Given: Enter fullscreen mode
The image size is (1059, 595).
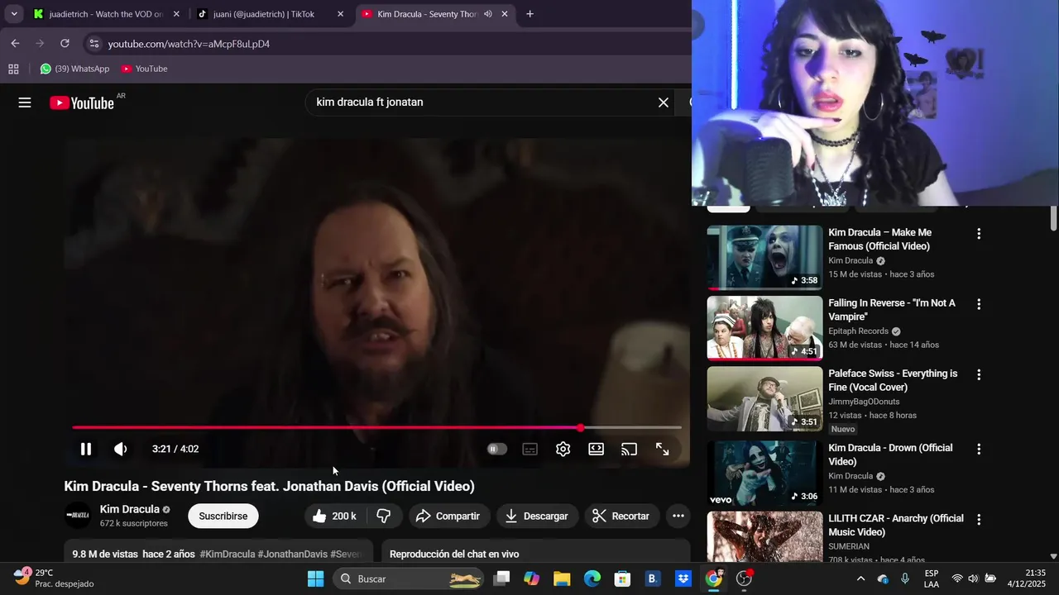Looking at the screenshot, I should pyautogui.click(x=663, y=449).
